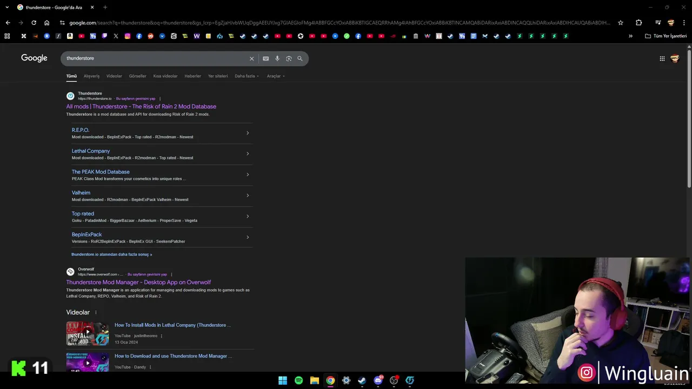Open the Amazon bookmark icon
692x389 pixels.
pyautogui.click(x=70, y=36)
